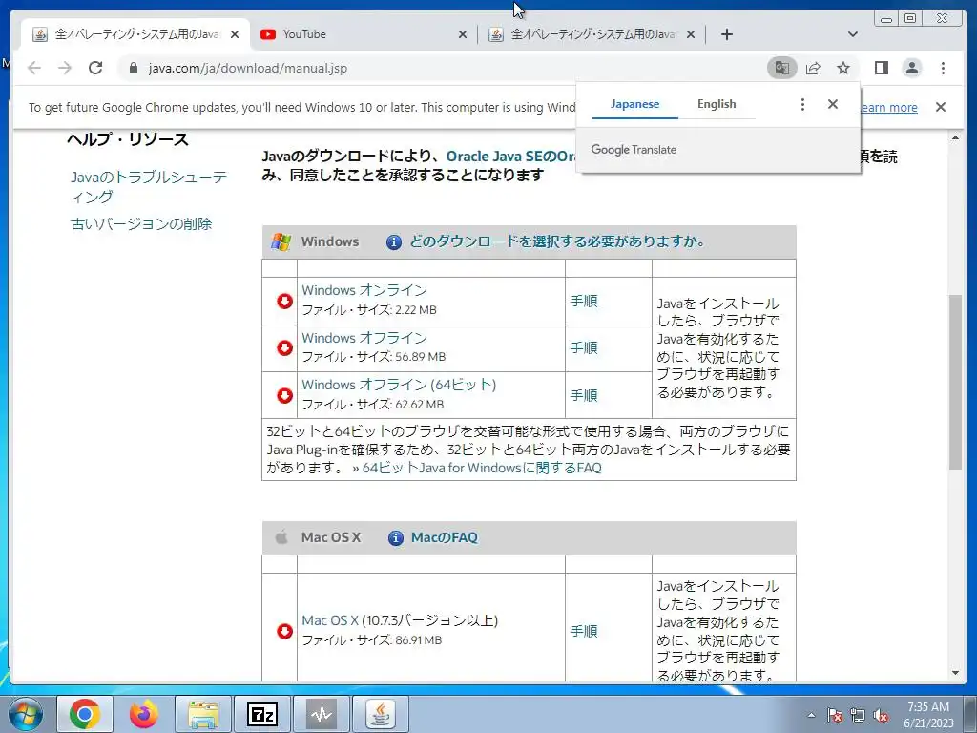Click the Action Center flag tray icon

coord(834,715)
